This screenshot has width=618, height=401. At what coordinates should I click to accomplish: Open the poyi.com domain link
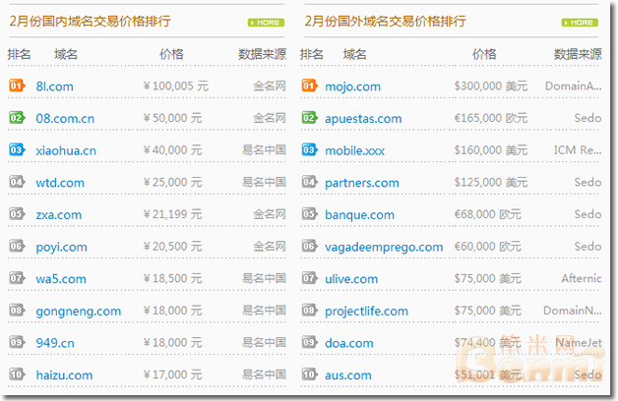[61, 247]
